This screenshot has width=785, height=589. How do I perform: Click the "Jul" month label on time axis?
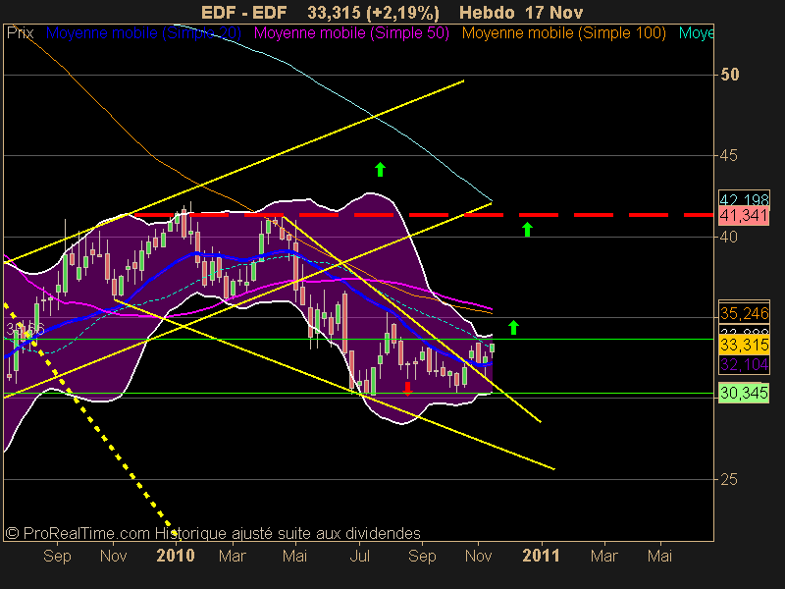(x=359, y=556)
